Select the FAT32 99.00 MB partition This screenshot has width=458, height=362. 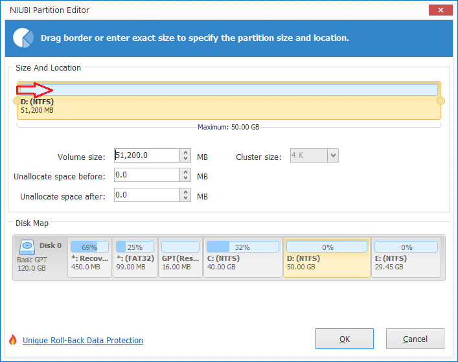click(x=135, y=258)
